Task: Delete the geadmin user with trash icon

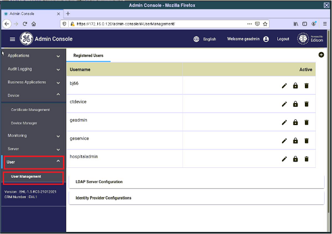Action: point(307,122)
